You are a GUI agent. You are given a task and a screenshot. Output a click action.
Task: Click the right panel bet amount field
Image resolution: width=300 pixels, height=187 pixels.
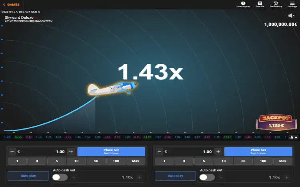[x=189, y=152]
